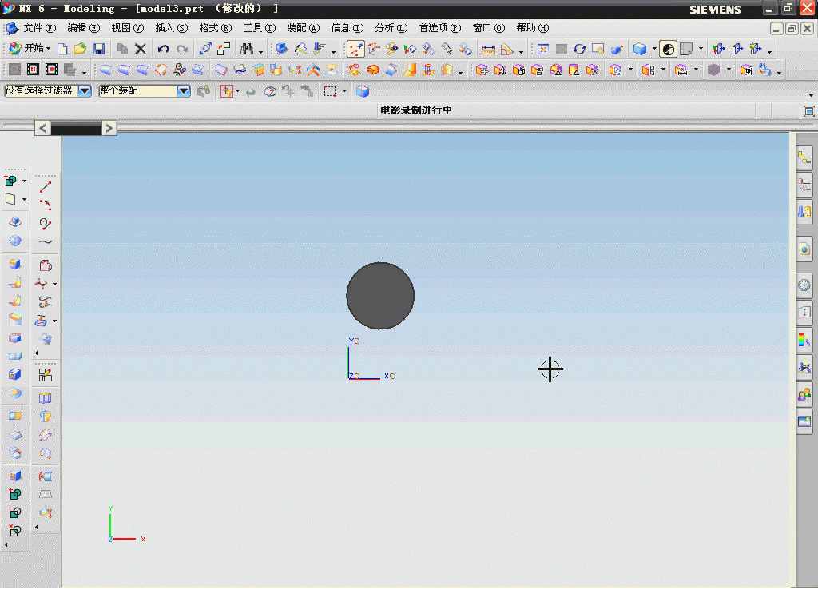
Task: Open the binoculars icon dropdown arrow
Action: (261, 51)
